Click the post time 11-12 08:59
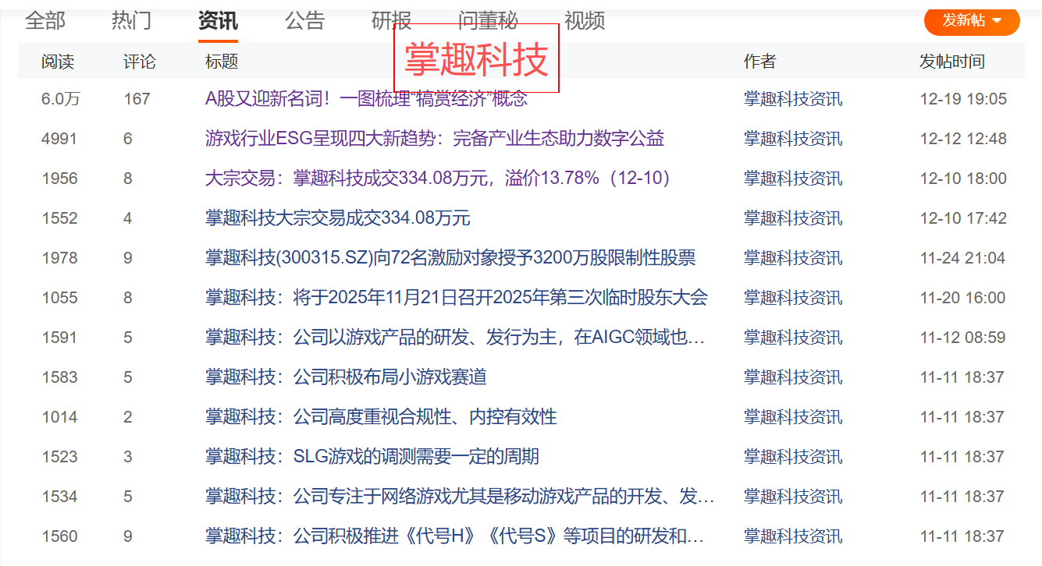 pyautogui.click(x=963, y=338)
